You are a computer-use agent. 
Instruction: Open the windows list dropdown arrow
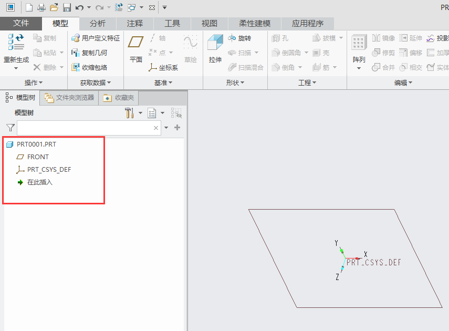(141, 7)
